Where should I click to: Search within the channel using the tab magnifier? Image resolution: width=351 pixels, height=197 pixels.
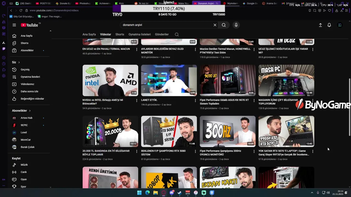point(177,34)
